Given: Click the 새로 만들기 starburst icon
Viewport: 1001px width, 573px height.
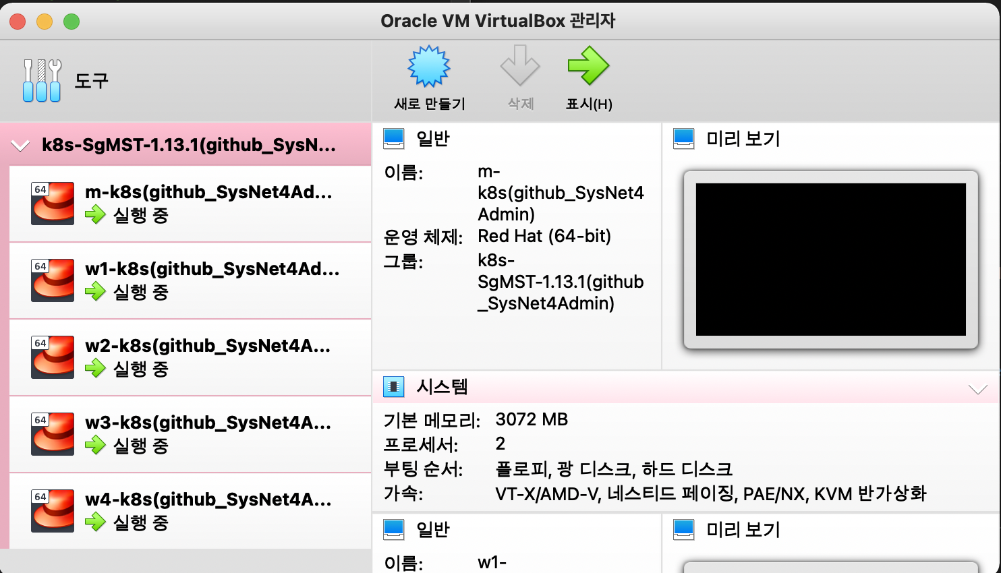Looking at the screenshot, I should pos(429,66).
